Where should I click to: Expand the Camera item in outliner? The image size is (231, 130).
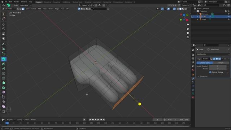tap(198, 14)
